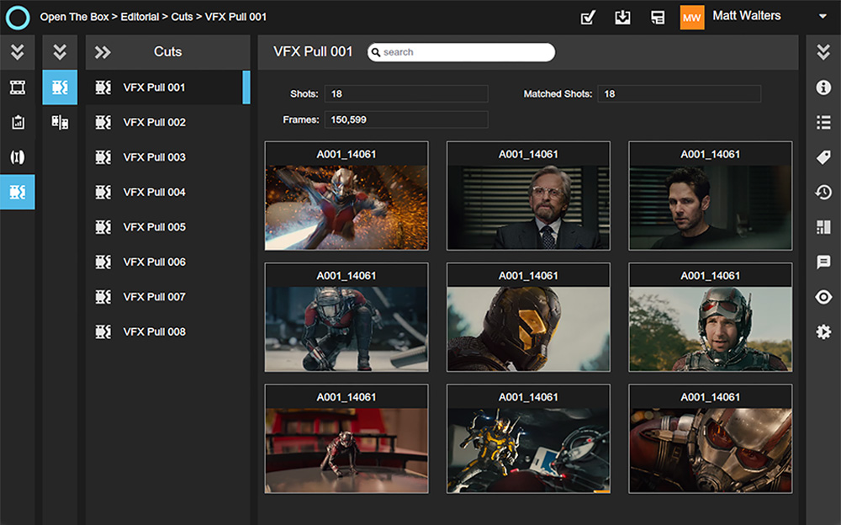Open the list view icon in right sidebar
This screenshot has height=525, width=841.
(x=823, y=123)
